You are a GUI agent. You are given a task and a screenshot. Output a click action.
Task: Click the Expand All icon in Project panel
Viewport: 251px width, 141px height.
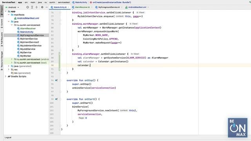click(x=32, y=7)
